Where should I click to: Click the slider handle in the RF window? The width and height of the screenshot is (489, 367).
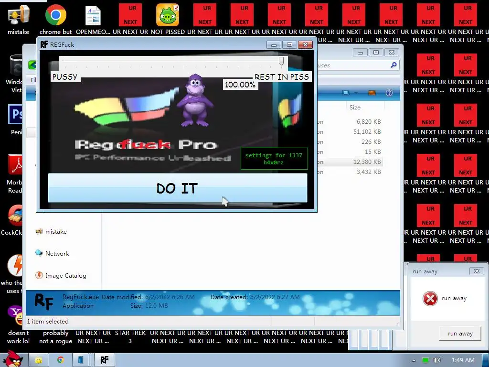point(281,61)
